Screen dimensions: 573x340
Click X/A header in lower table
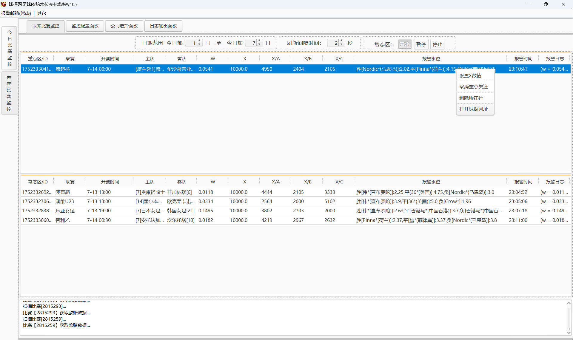(x=276, y=182)
